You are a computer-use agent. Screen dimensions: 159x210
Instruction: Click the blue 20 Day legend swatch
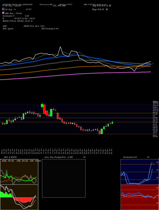(3, 5)
